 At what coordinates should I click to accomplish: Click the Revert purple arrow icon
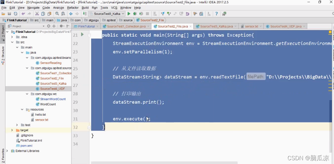(x=187, y=14)
